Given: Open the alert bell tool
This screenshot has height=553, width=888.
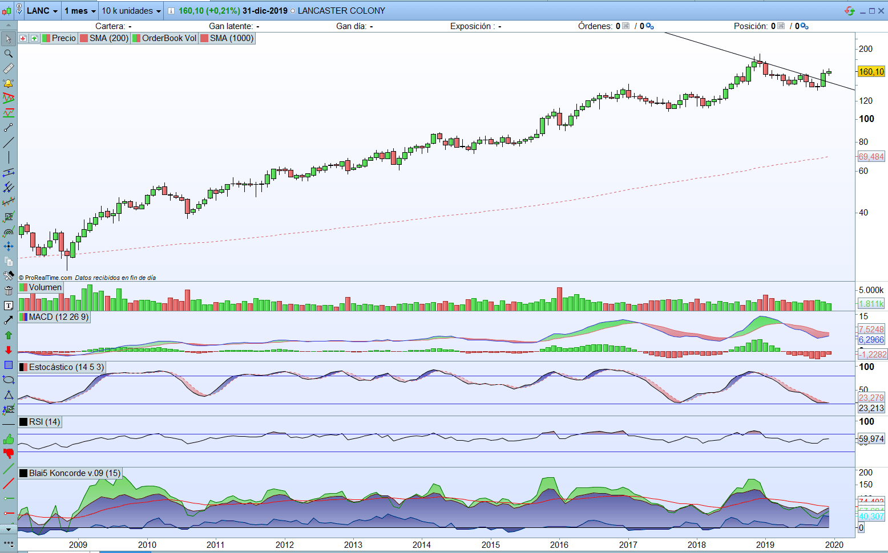Looking at the screenshot, I should (9, 83).
